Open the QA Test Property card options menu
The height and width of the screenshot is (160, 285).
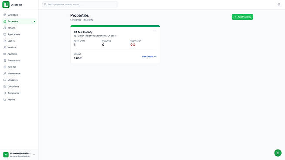(155, 31)
